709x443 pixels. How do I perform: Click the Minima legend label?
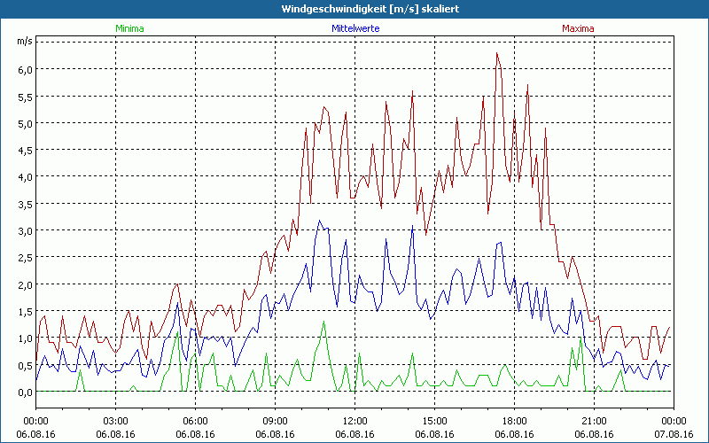129,28
